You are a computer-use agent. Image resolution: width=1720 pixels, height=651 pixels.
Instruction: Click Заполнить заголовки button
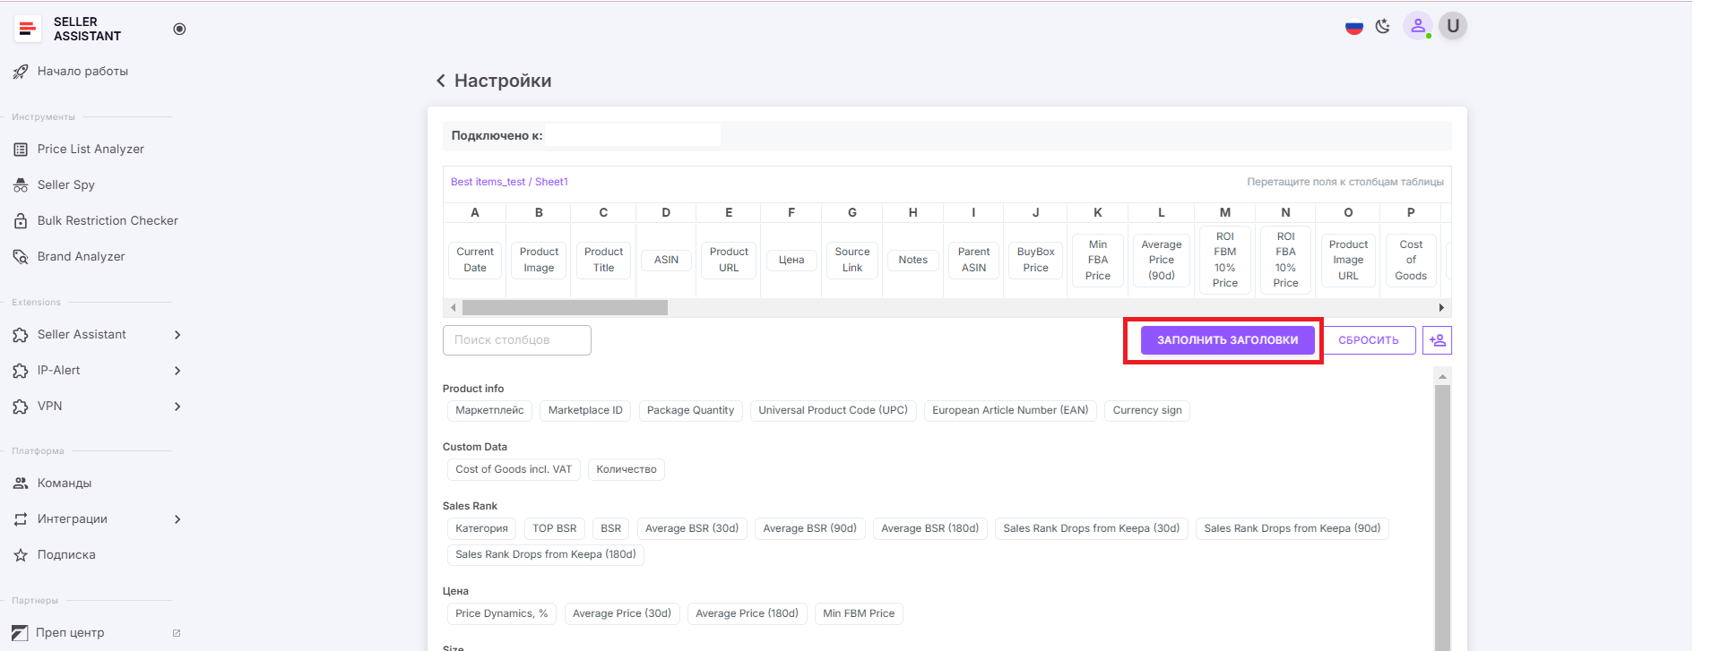pos(1227,340)
